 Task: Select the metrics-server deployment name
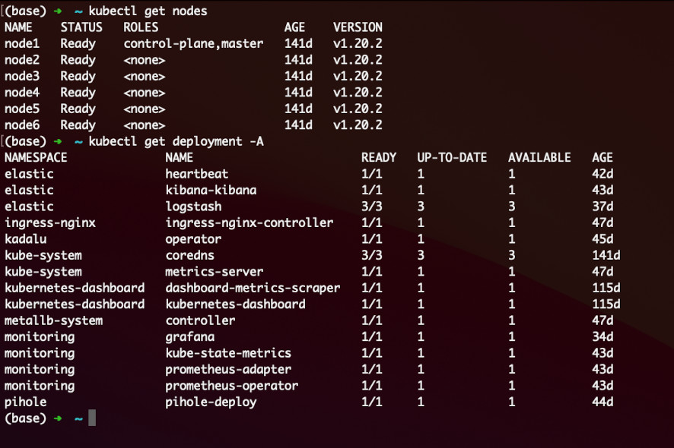(215, 272)
